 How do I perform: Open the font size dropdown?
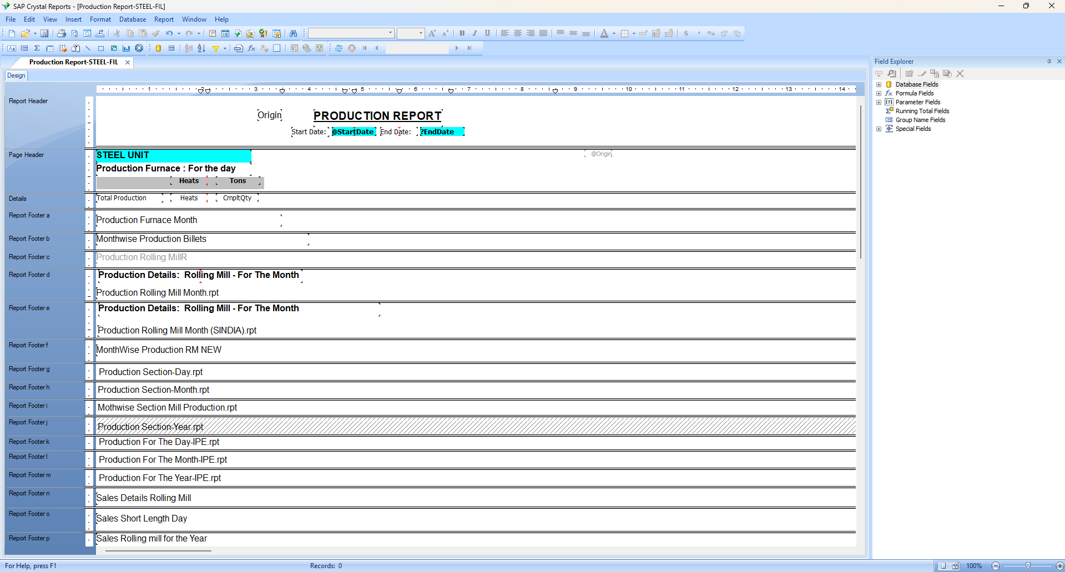tap(421, 33)
